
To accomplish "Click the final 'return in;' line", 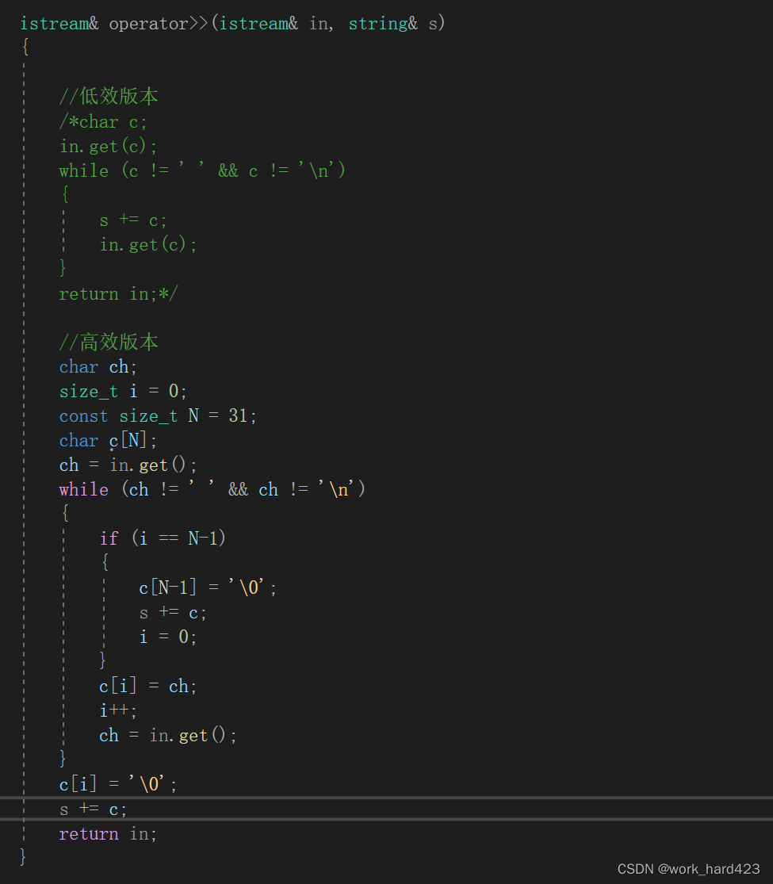I will [x=109, y=834].
